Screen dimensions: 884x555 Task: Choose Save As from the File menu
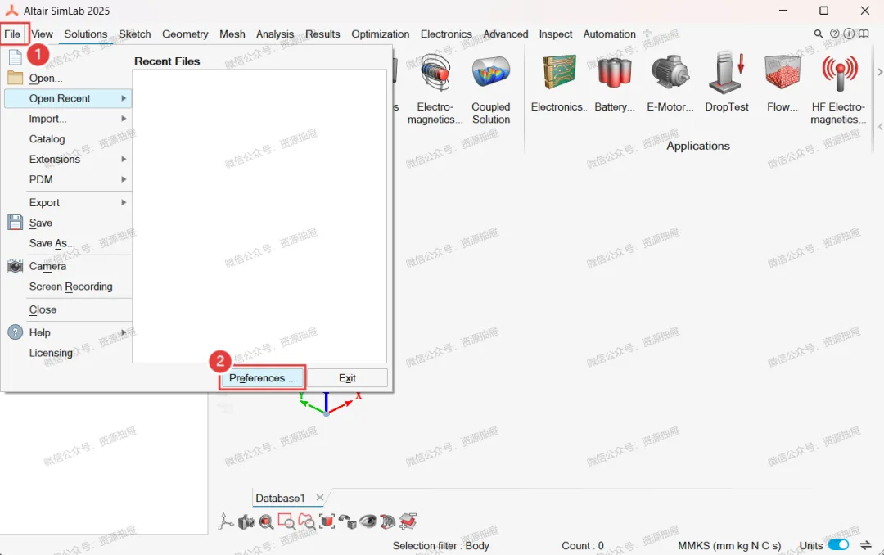coord(52,243)
